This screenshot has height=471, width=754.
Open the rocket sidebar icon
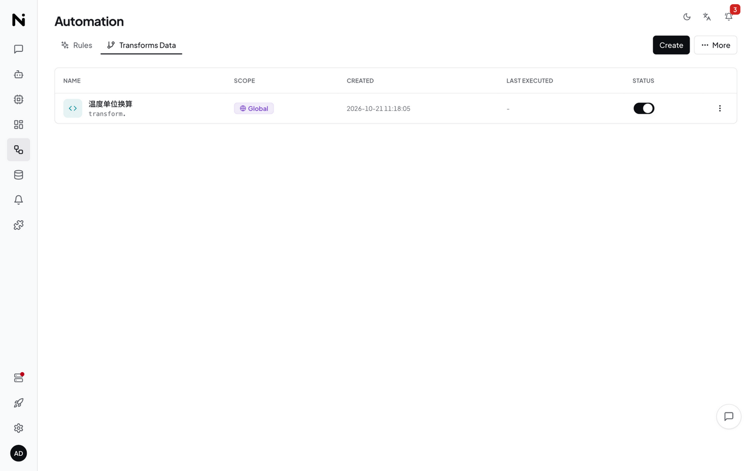pyautogui.click(x=18, y=403)
